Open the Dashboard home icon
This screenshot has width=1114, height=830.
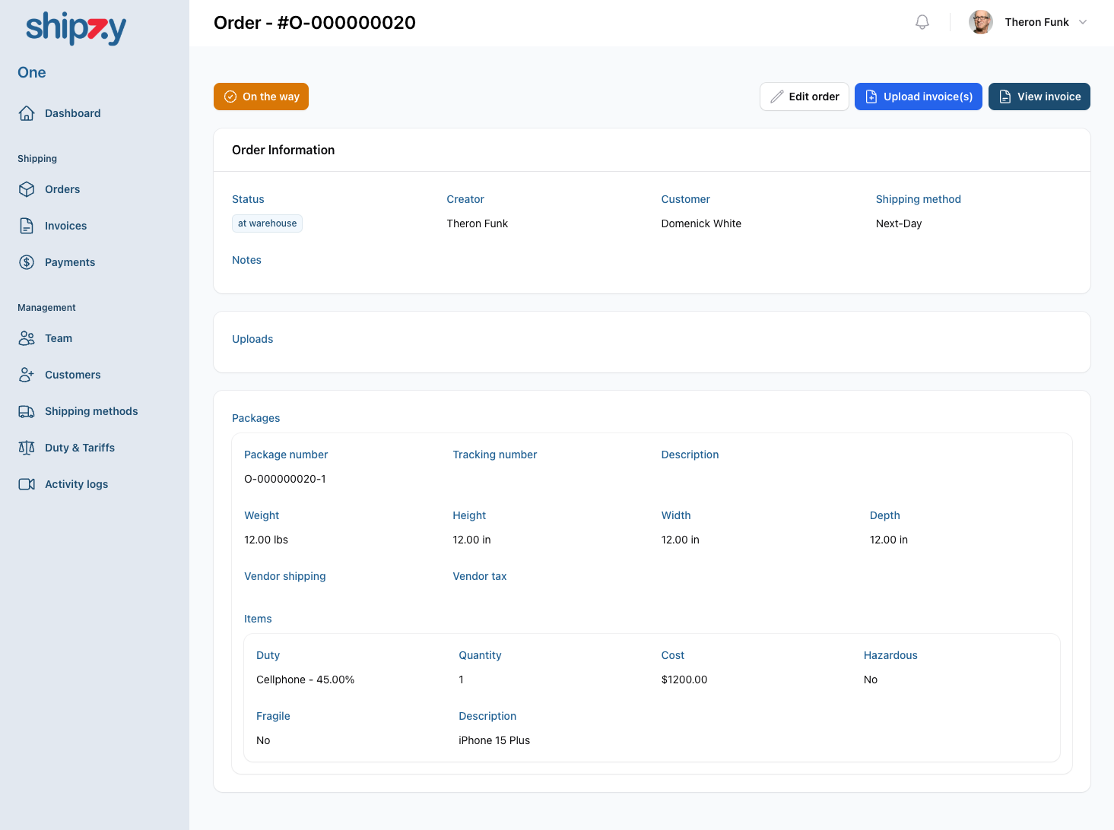pos(27,112)
